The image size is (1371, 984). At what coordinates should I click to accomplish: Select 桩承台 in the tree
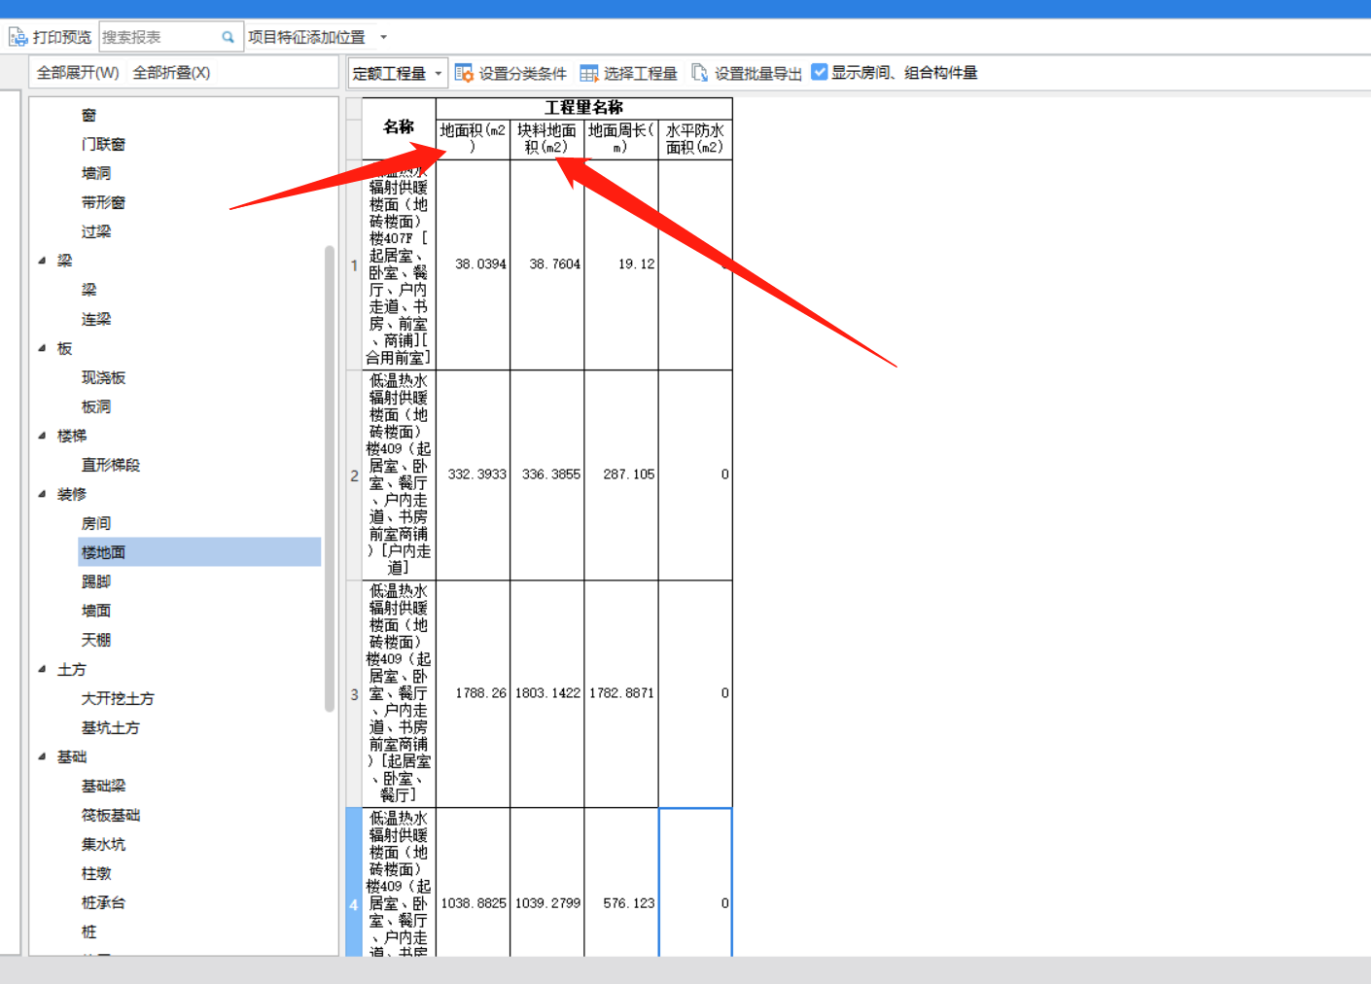pos(103,902)
